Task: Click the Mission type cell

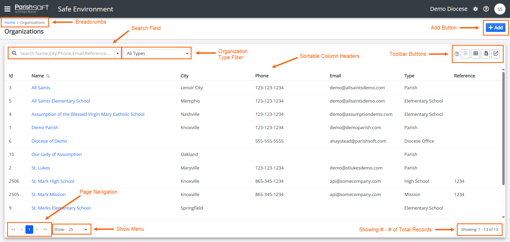Action: 412,194
